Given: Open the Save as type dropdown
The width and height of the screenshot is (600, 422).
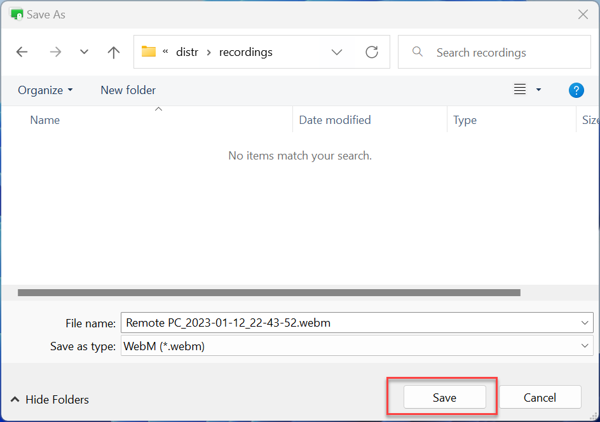Looking at the screenshot, I should tap(585, 346).
